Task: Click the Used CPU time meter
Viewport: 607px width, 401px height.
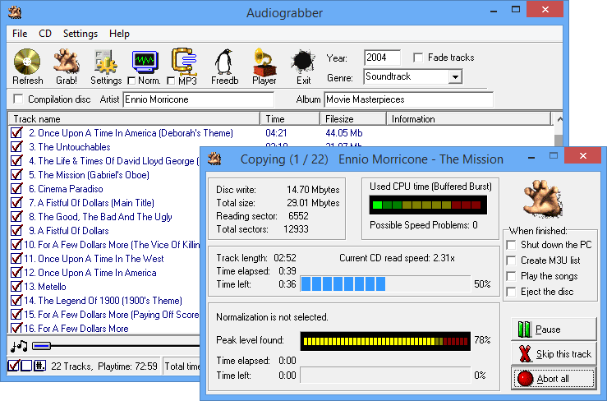Action: 428,205
